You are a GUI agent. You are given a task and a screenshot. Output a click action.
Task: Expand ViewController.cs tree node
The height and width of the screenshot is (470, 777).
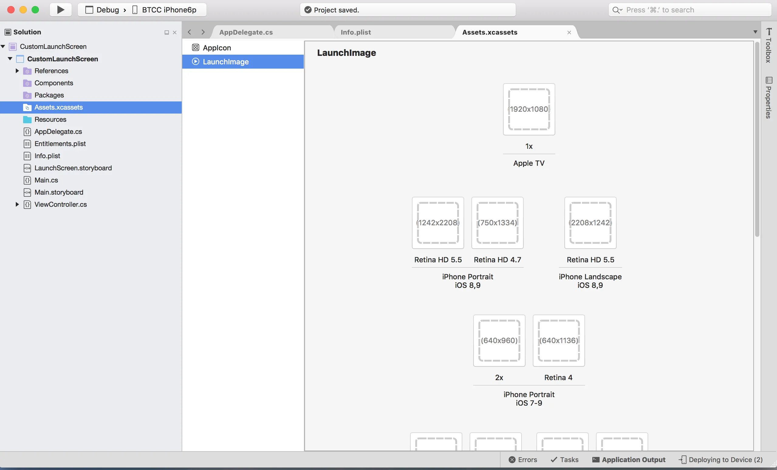pos(17,205)
